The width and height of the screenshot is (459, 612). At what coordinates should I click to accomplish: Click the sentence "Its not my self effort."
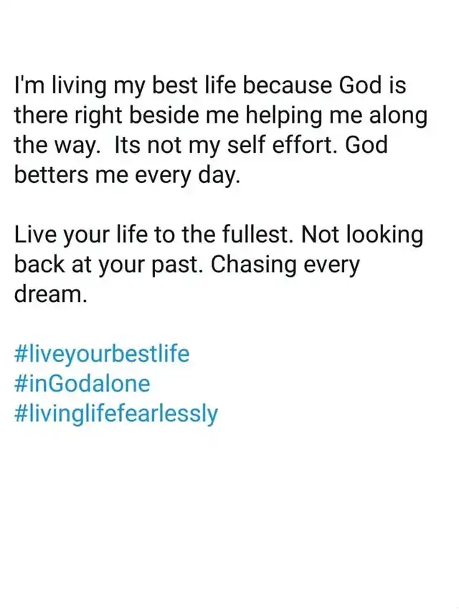point(225,144)
